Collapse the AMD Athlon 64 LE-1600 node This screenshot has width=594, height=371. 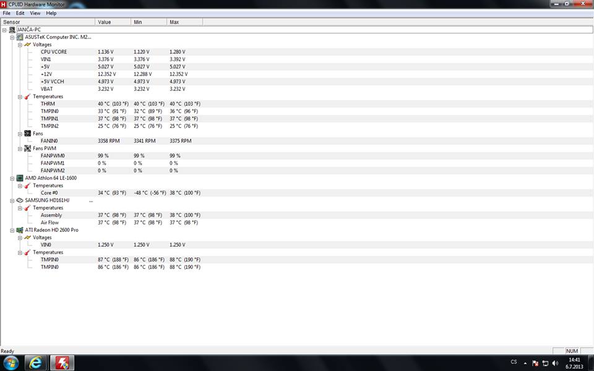tap(12, 178)
